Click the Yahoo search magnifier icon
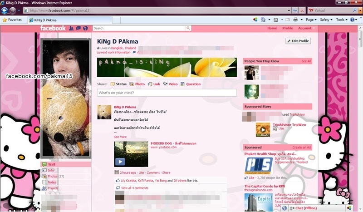This screenshot has width=363, height=212. click(355, 10)
